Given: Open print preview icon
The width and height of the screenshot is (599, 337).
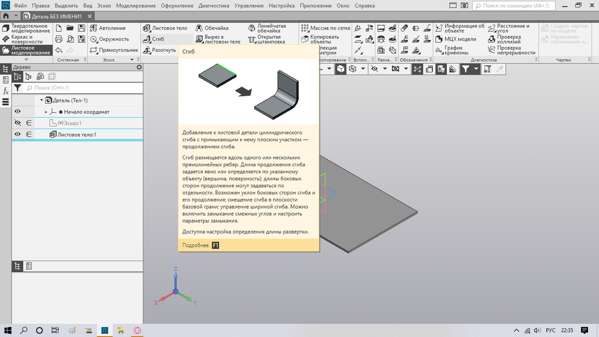Looking at the screenshot, I should [70, 39].
